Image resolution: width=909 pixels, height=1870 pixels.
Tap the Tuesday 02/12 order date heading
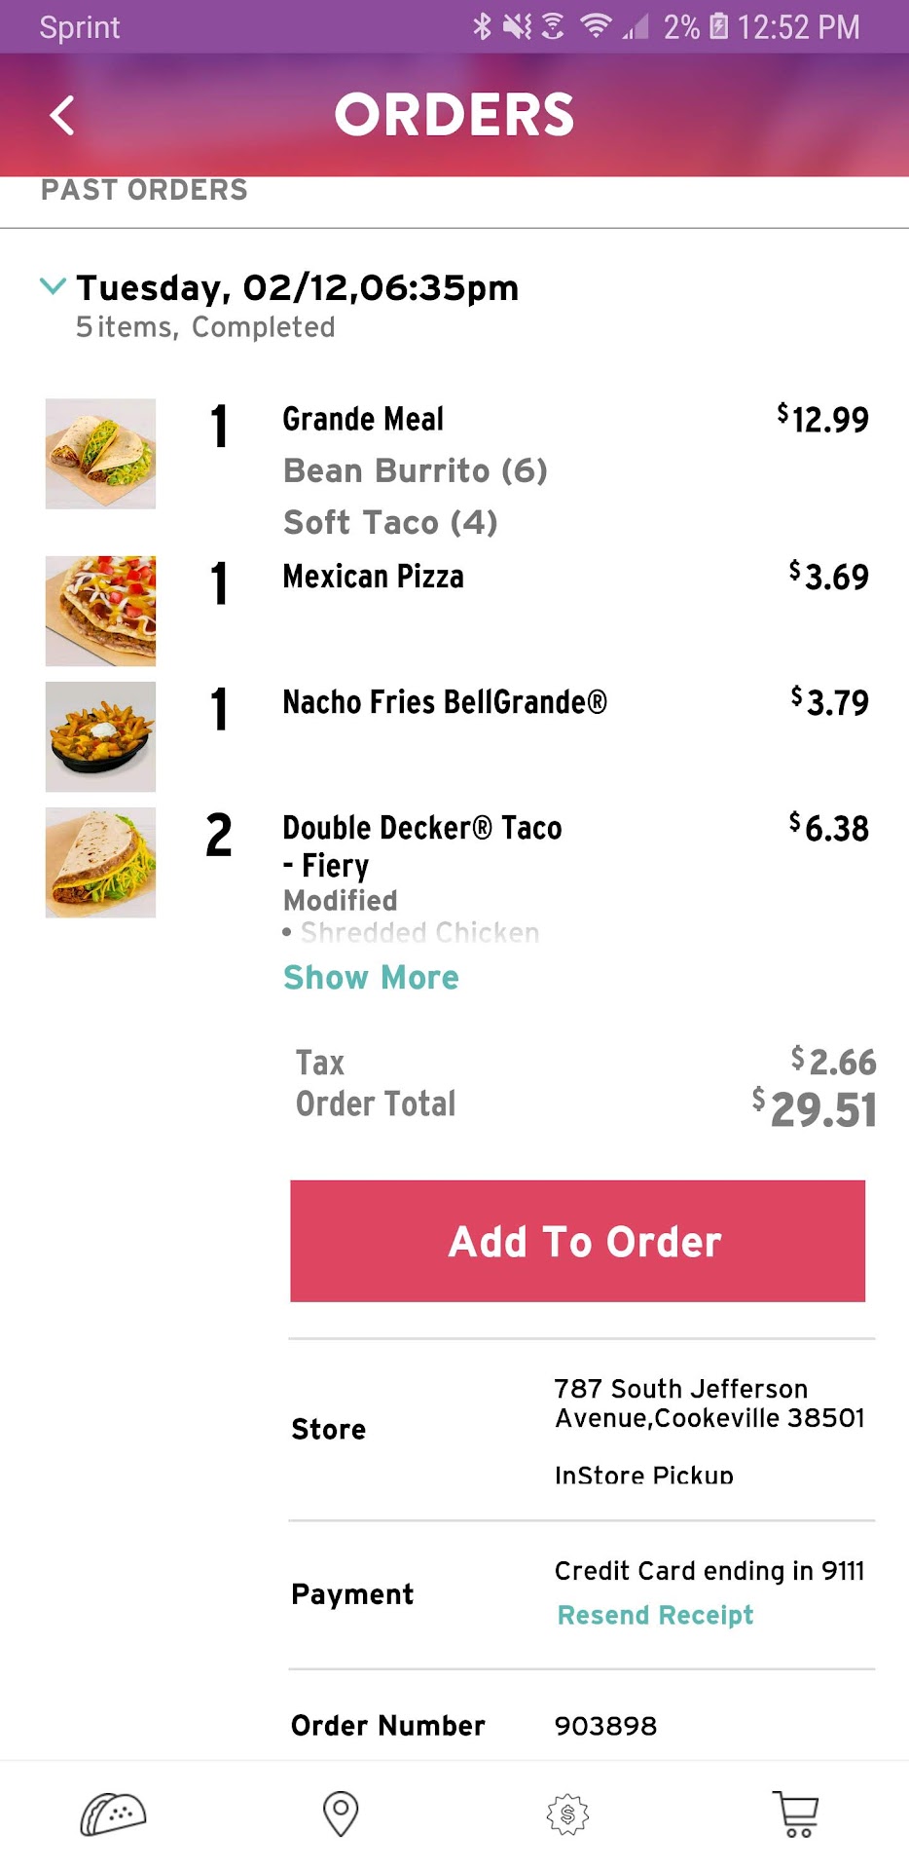tap(297, 288)
